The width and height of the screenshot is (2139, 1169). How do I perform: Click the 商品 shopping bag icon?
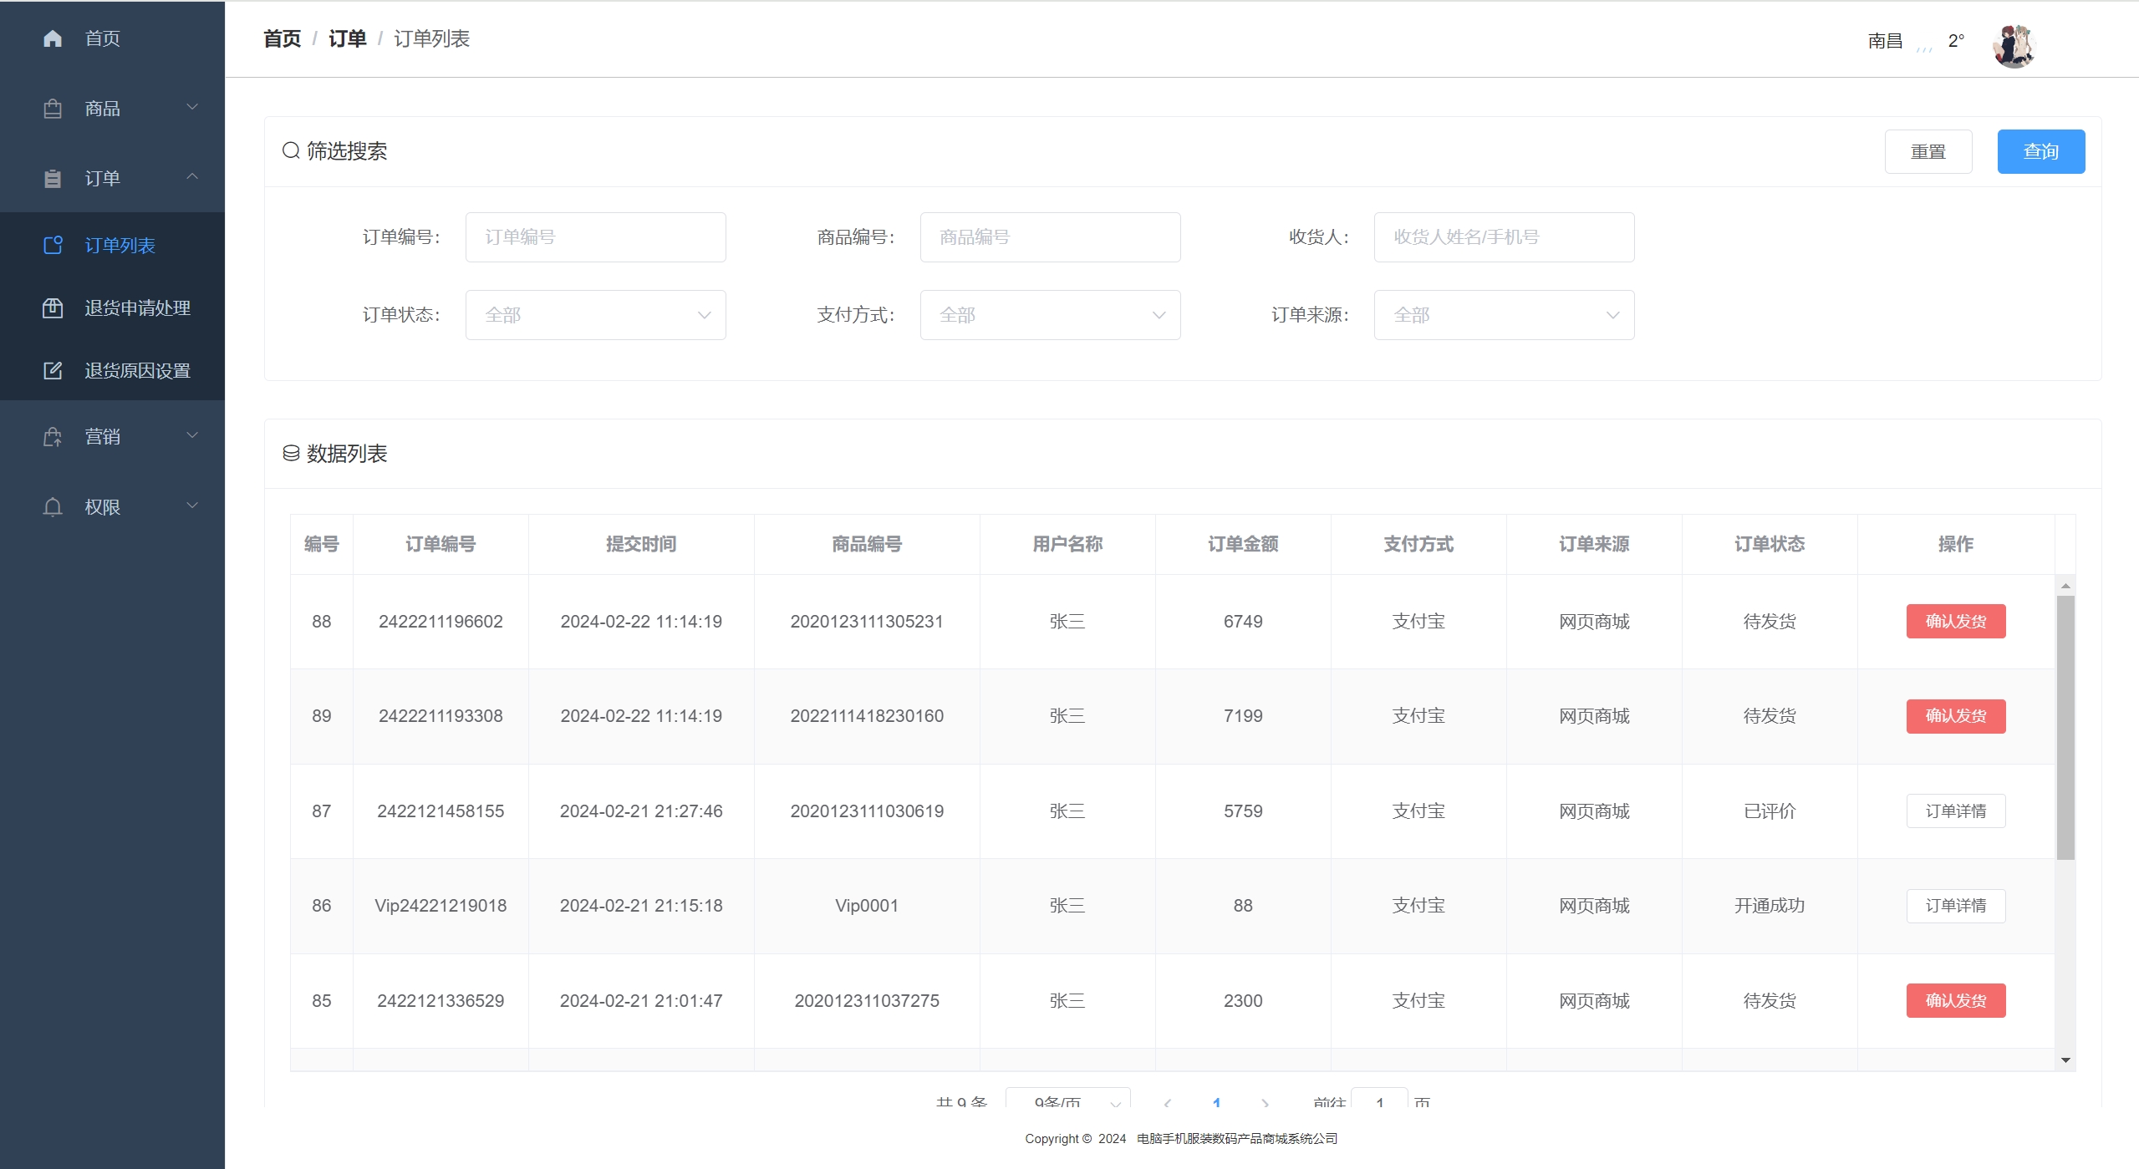[53, 109]
